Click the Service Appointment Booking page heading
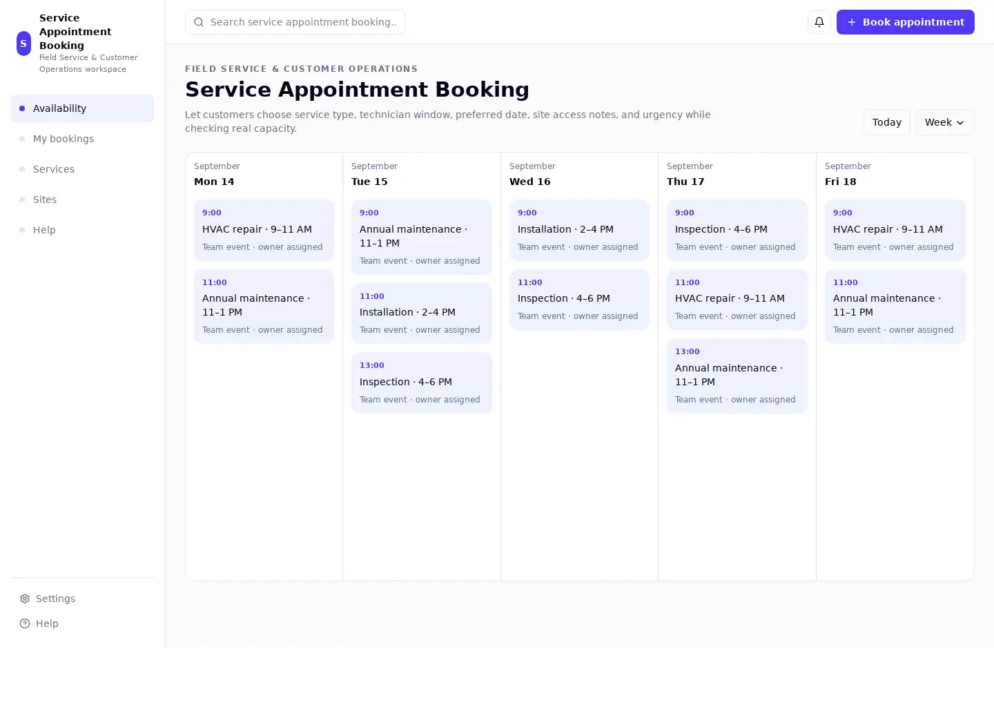 [x=357, y=90]
